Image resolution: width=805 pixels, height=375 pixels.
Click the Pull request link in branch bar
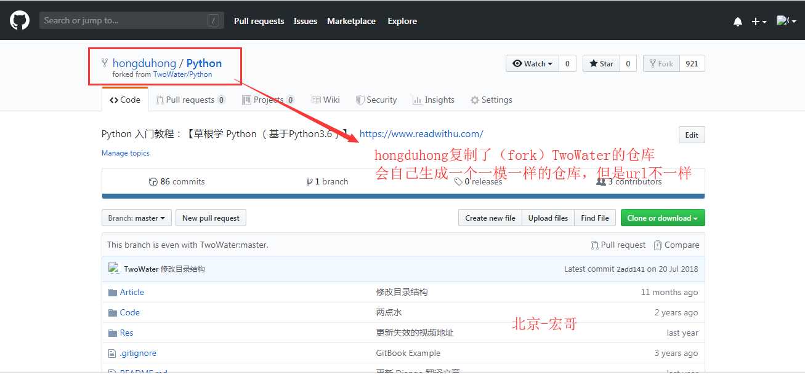click(x=618, y=245)
